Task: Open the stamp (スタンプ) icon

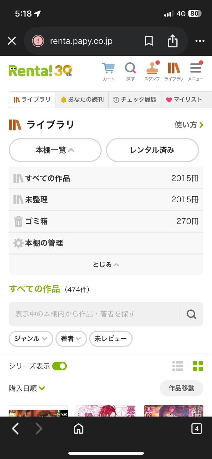Action: click(x=152, y=71)
